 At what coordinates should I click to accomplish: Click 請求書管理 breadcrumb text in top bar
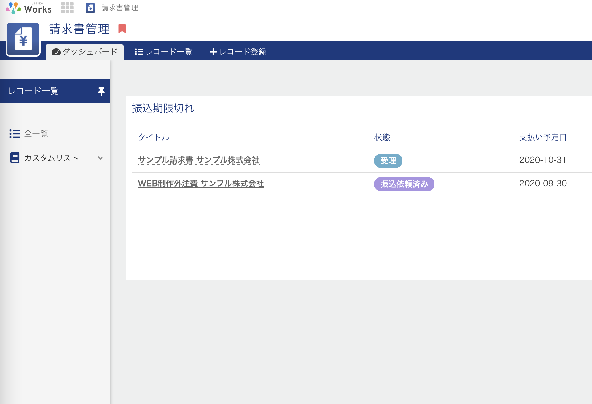pos(119,8)
